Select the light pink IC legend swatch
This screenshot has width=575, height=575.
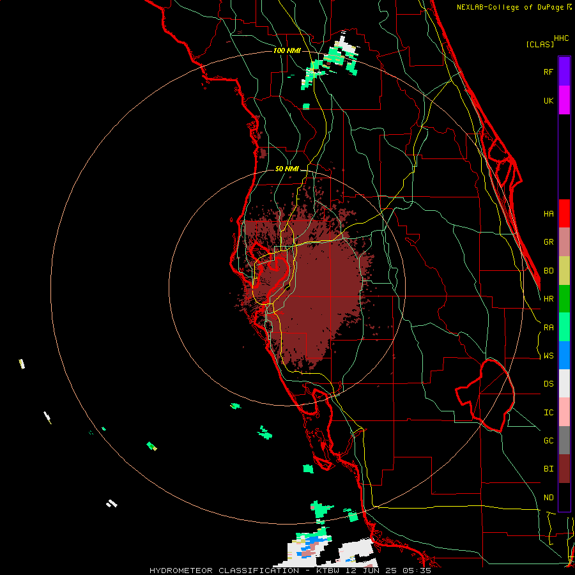pyautogui.click(x=564, y=412)
